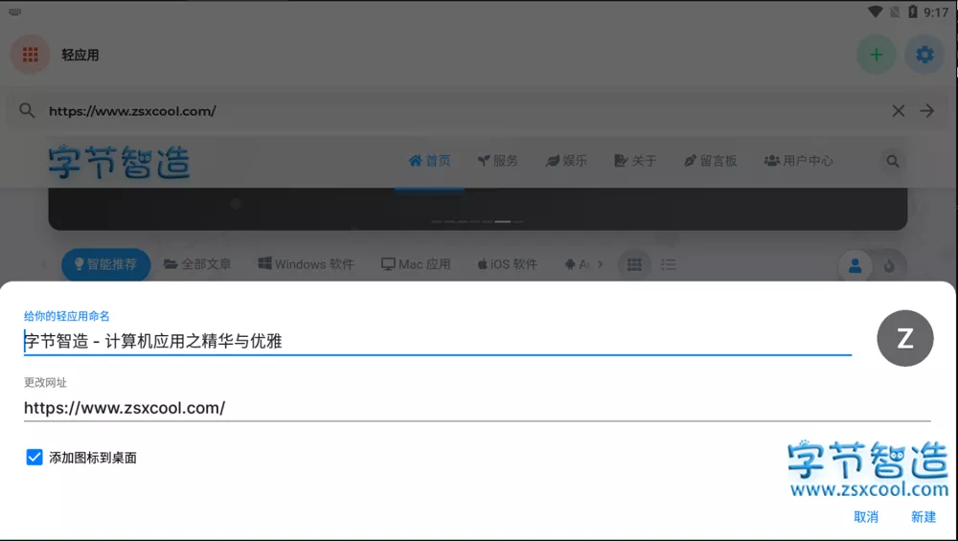Open the 娱乐 menu item
The width and height of the screenshot is (958, 541).
566,161
